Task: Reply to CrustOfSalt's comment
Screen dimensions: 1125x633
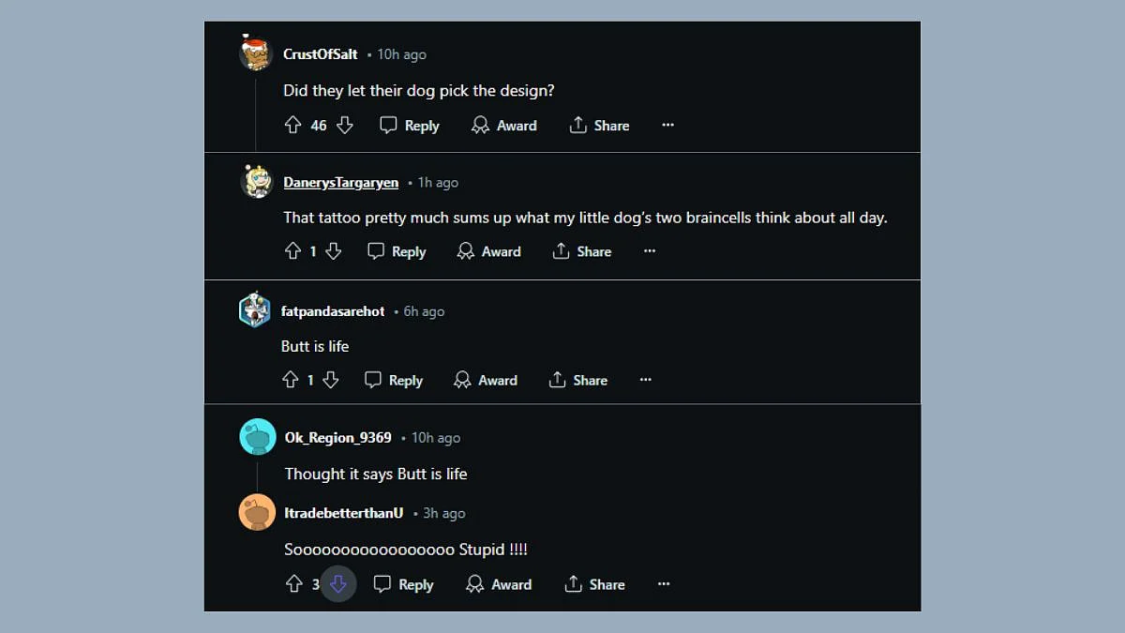Action: (x=410, y=126)
